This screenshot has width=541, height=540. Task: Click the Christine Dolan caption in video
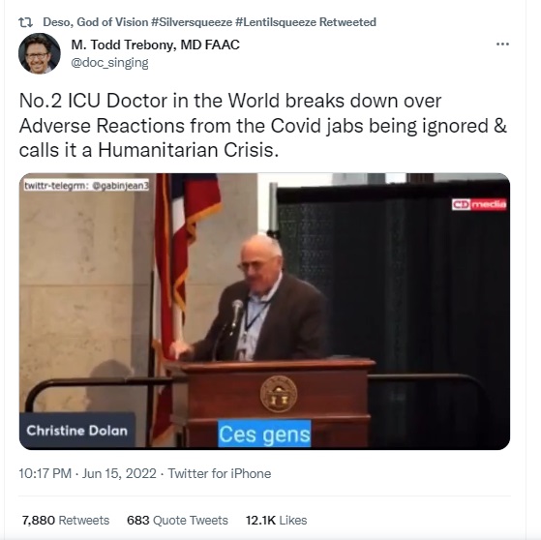[77, 431]
